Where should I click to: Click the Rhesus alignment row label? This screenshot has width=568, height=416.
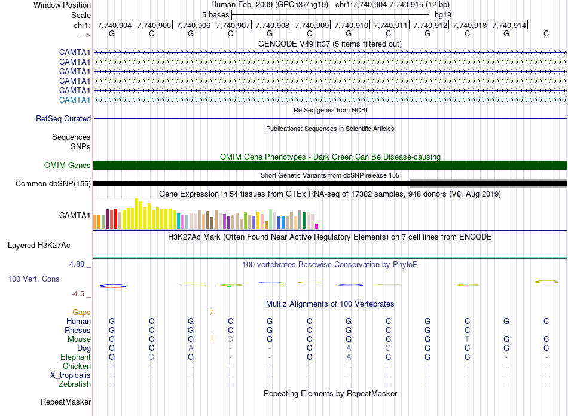point(78,330)
